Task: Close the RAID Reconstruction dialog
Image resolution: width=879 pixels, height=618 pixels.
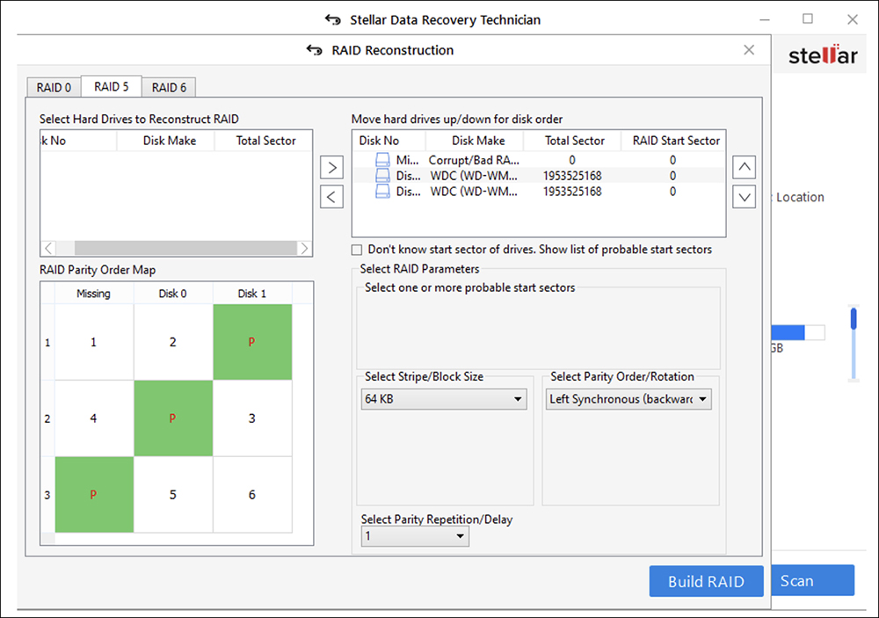Action: point(749,50)
